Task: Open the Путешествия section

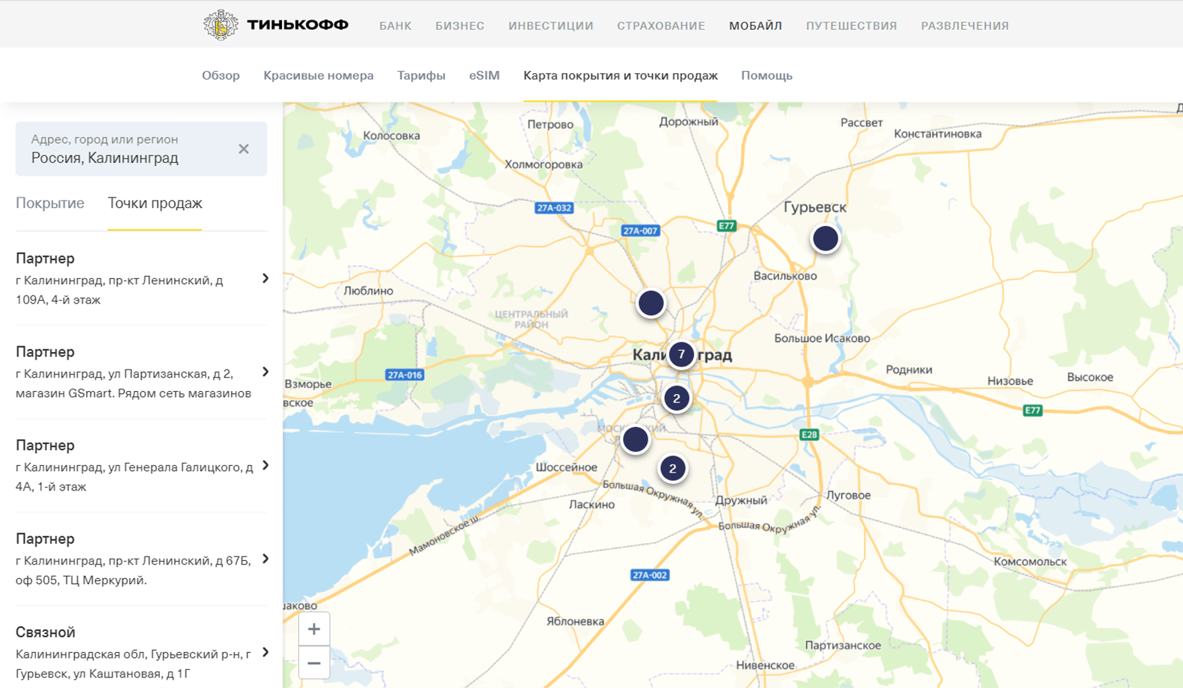Action: (x=851, y=25)
